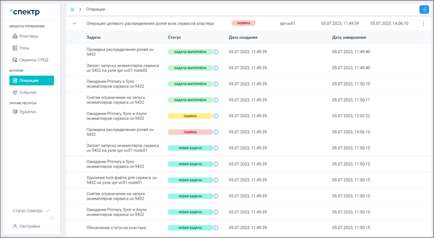Open Настройки at sidebar bottom
Screen dimensions: 434x238
click(x=30, y=226)
